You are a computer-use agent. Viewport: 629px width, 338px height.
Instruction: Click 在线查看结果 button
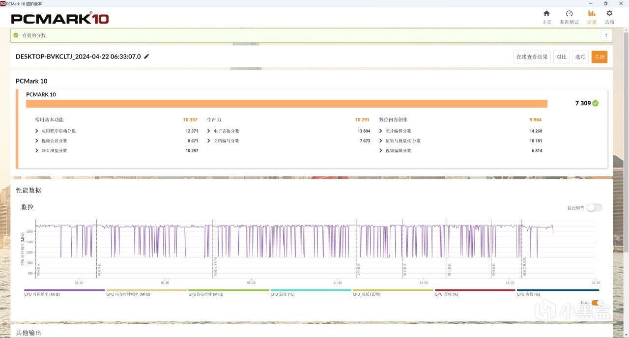pos(532,57)
